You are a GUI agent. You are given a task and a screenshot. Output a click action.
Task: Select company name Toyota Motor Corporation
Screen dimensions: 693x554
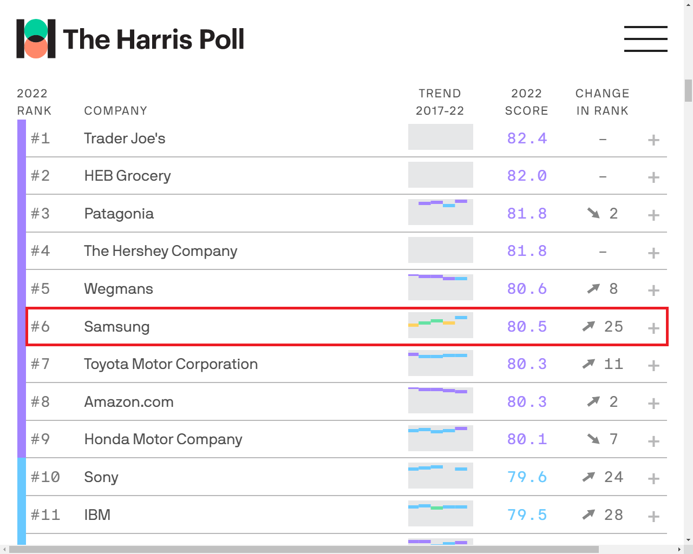[171, 364]
